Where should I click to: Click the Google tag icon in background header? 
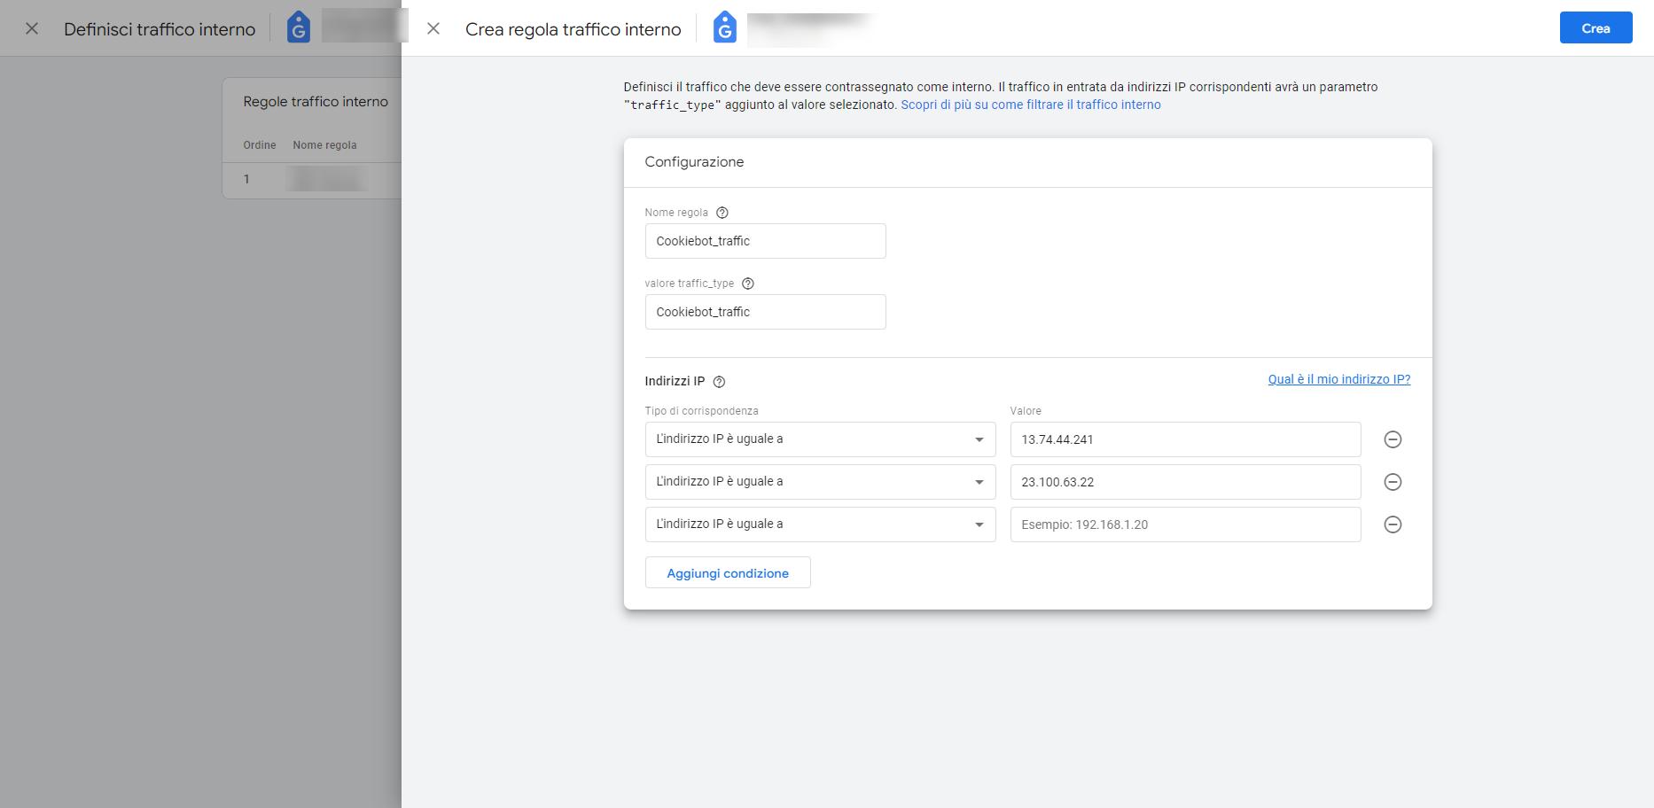(299, 28)
